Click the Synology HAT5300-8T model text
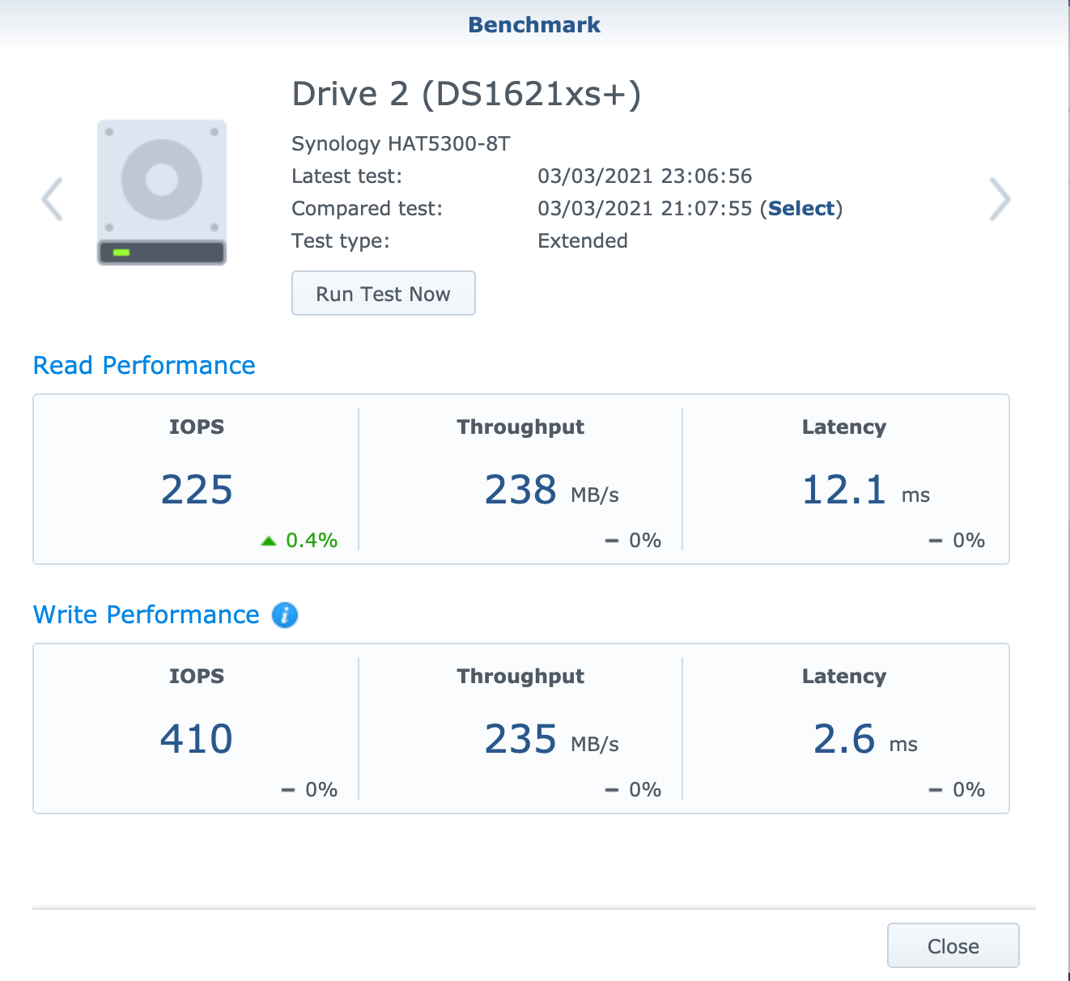 (x=401, y=144)
